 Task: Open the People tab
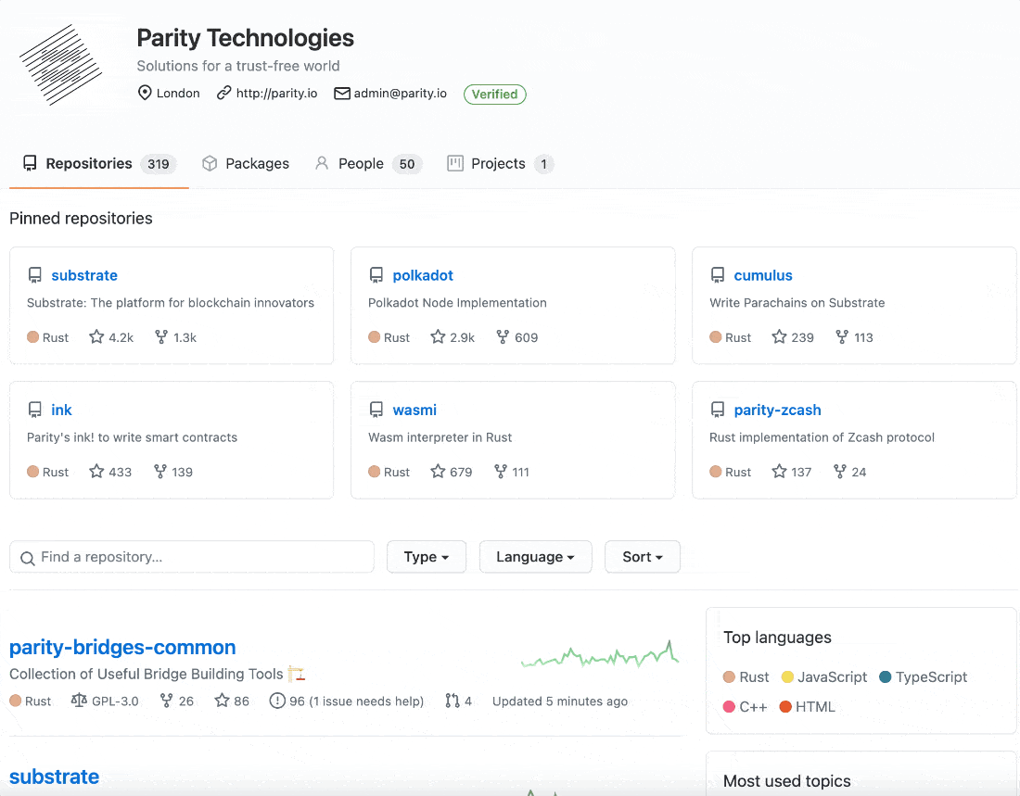(x=368, y=164)
